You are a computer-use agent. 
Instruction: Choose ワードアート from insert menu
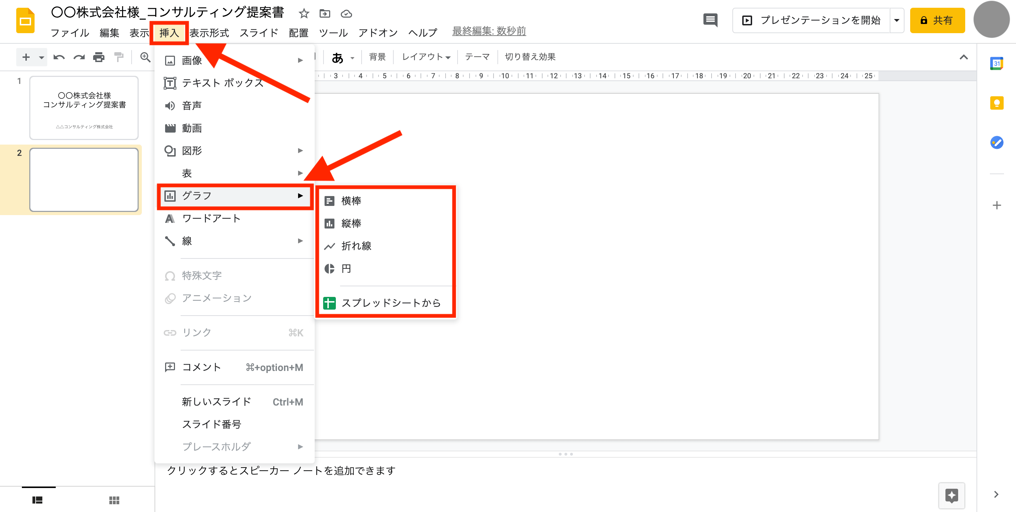[x=234, y=218]
